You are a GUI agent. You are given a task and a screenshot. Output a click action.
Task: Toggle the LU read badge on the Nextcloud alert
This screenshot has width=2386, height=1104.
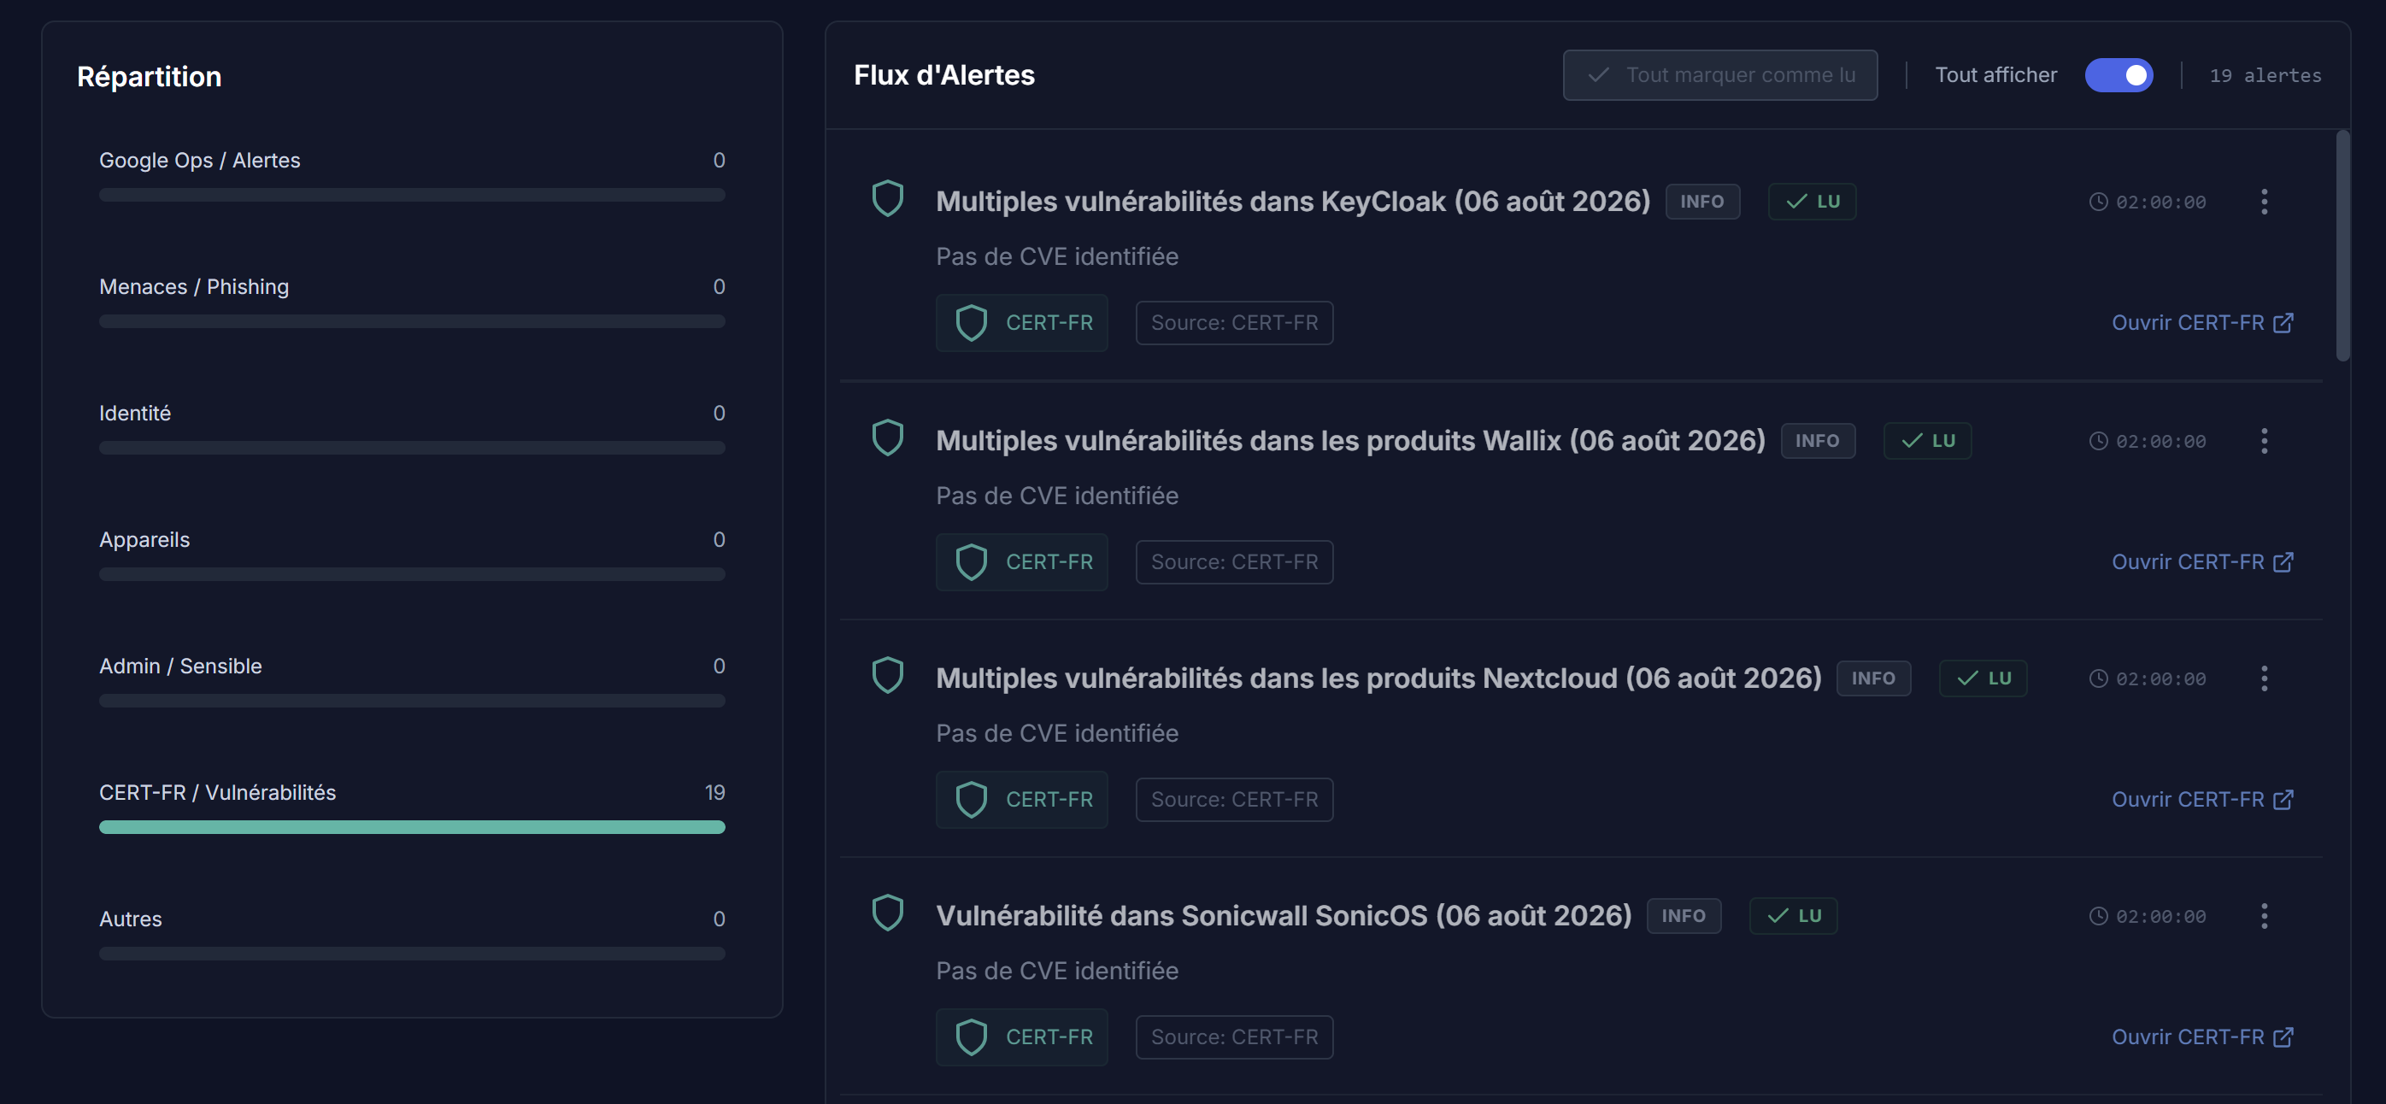1983,678
